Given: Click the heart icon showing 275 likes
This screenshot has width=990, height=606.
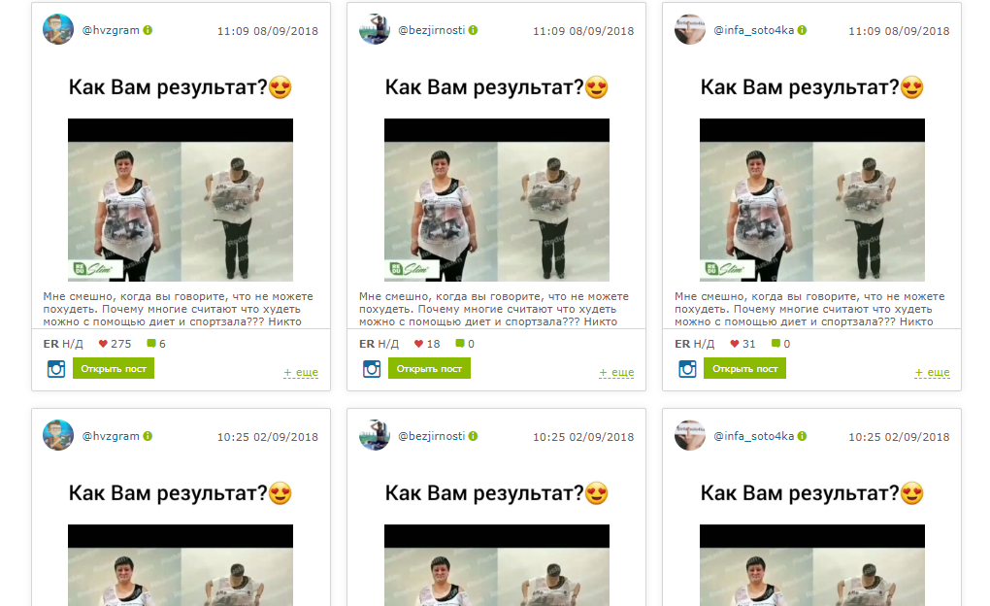Looking at the screenshot, I should coord(103,344).
